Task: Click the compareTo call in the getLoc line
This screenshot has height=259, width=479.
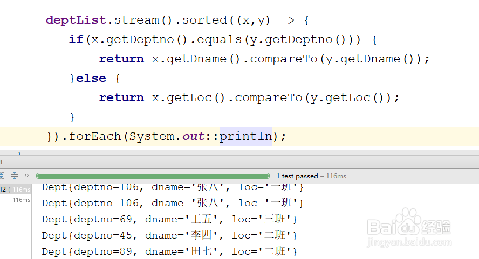Action: coord(269,97)
